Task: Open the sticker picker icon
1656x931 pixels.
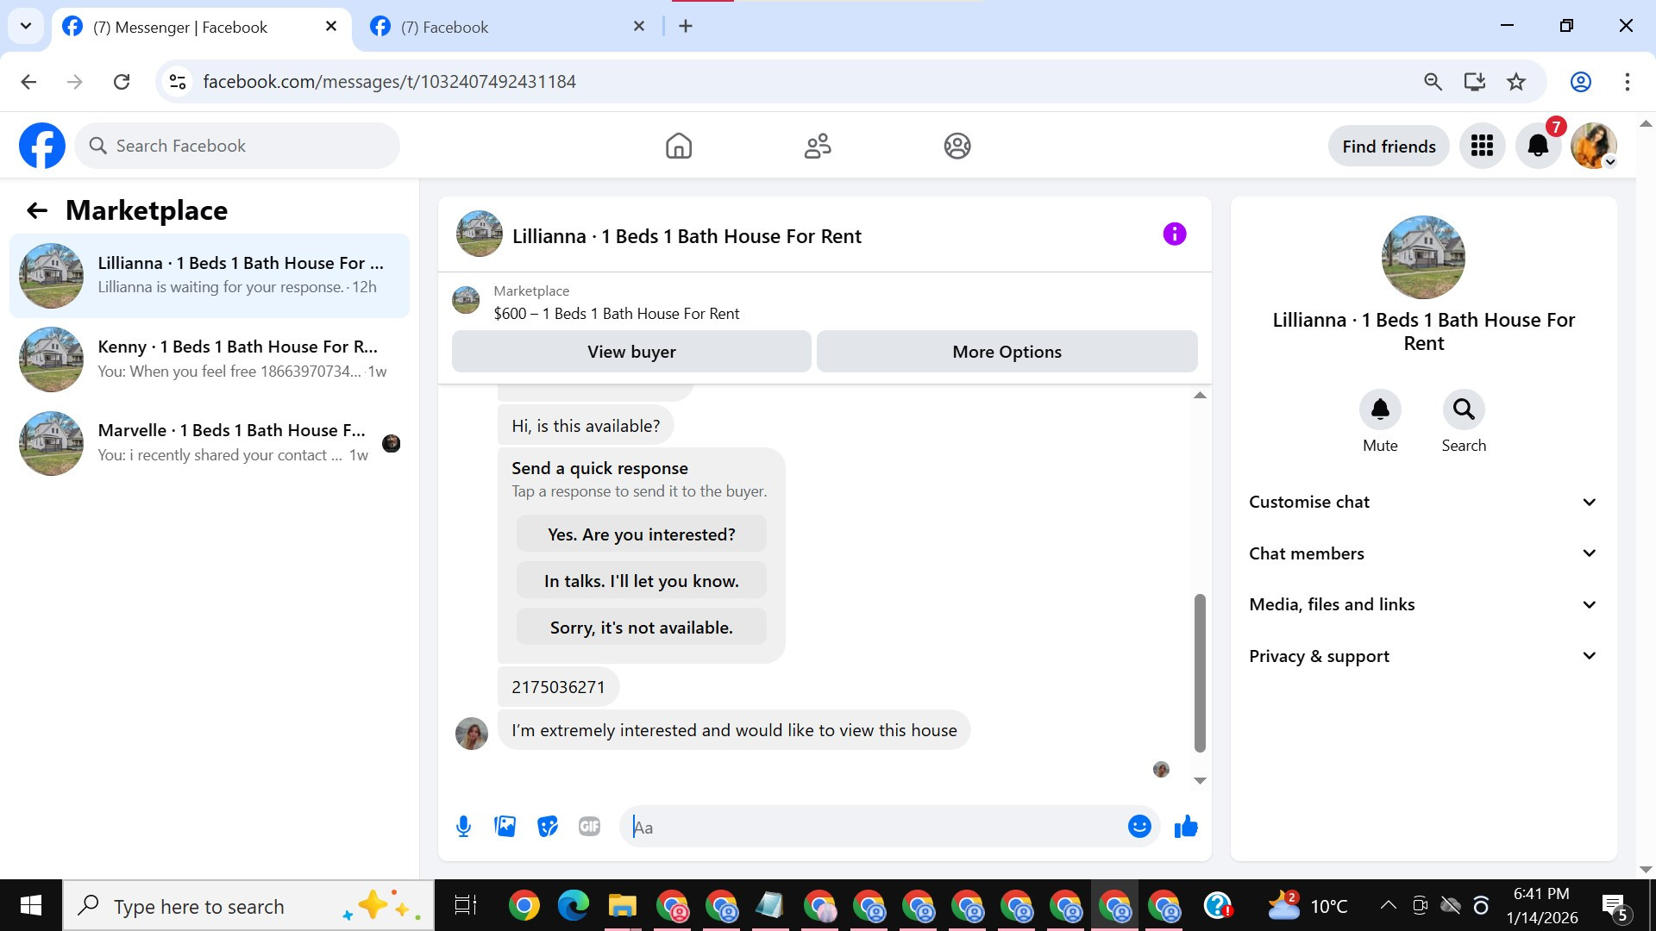Action: (x=547, y=827)
